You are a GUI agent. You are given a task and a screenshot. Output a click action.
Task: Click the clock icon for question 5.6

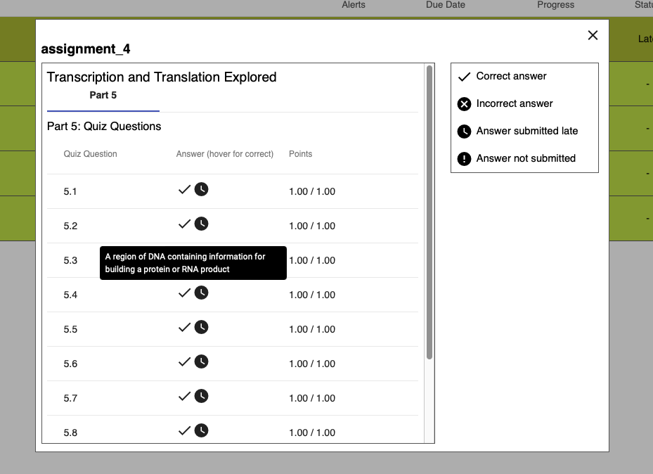[201, 362]
